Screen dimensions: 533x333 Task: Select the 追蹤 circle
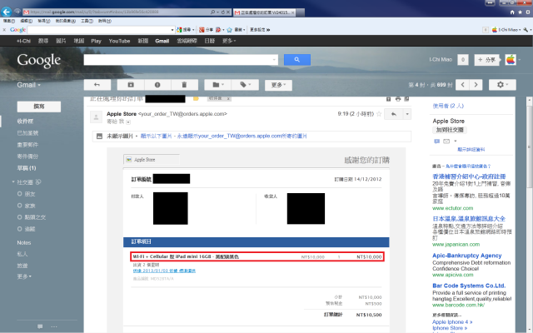30,229
